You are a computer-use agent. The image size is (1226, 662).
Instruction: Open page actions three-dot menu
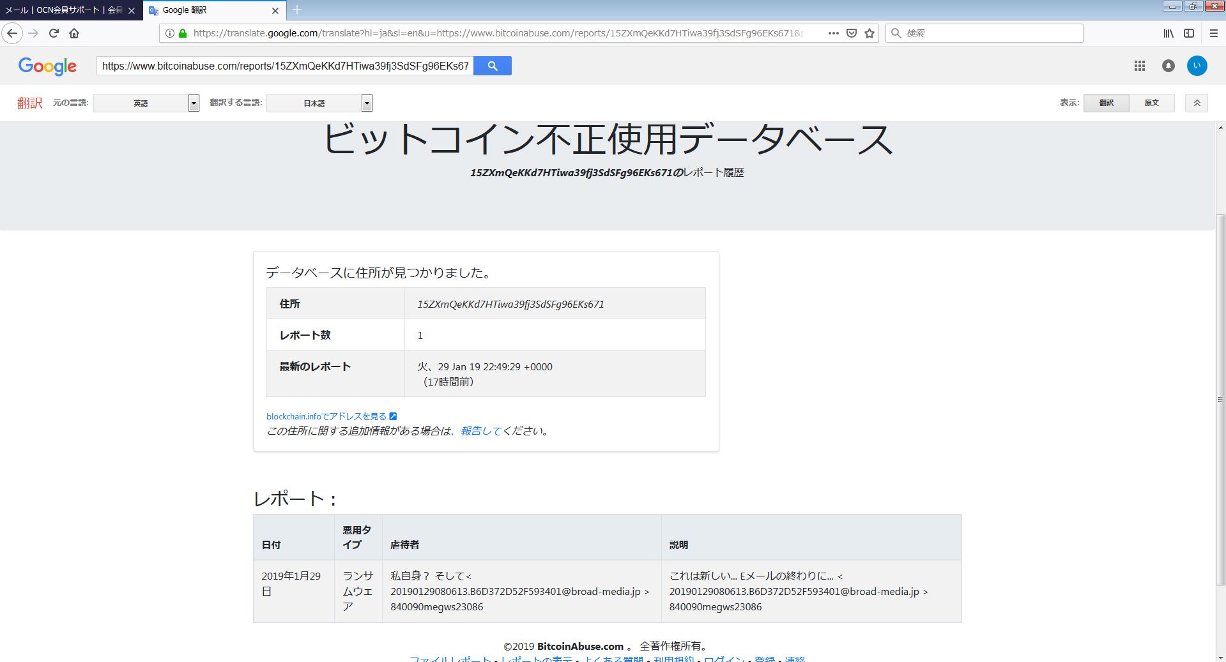833,33
